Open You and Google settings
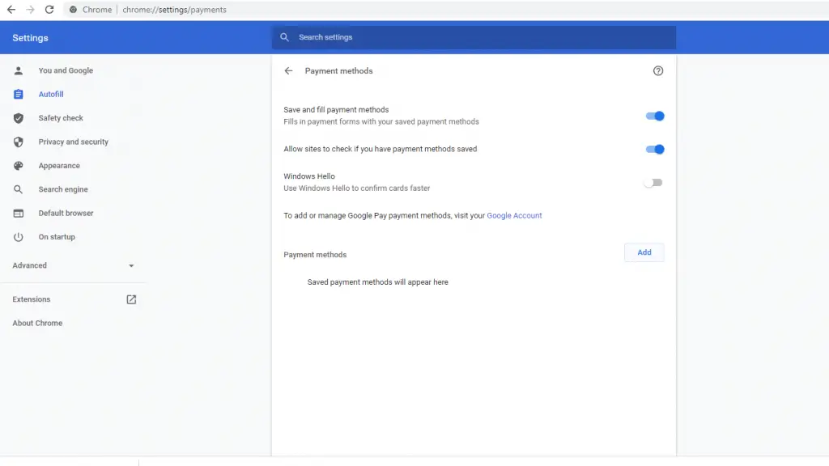This screenshot has height=466, width=829. coord(66,70)
